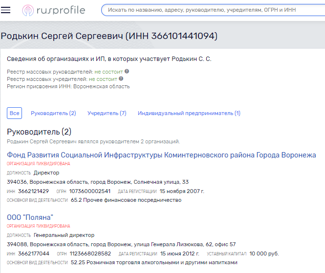This screenshot has height=273, width=325.
Task: Click the Сведения об организациях и ИП subtitle
Action: coord(109,59)
